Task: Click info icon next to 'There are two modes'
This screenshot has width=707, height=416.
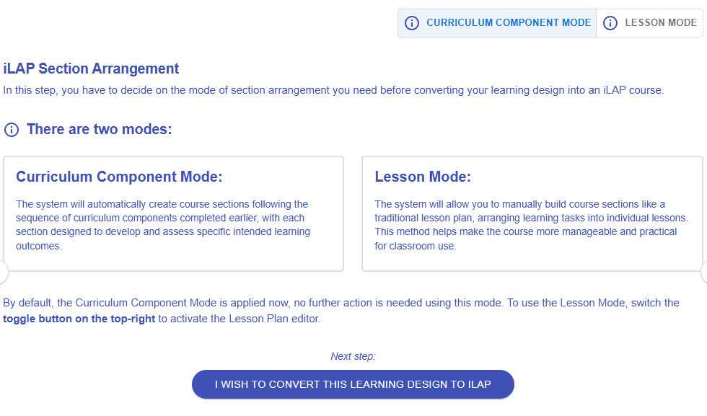Action: tap(12, 130)
